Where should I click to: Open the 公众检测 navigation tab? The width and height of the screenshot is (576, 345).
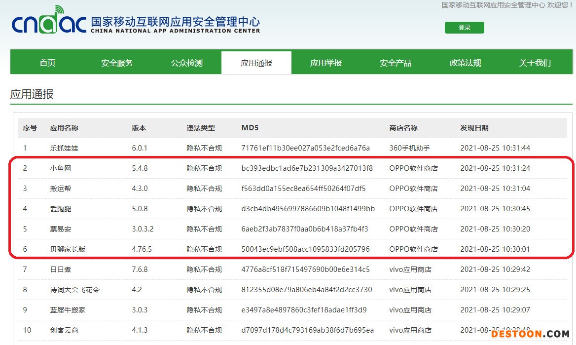pos(186,63)
